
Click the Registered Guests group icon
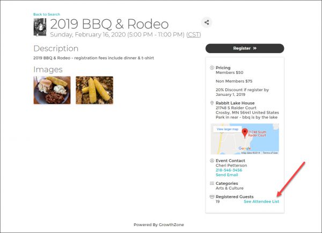212,197
